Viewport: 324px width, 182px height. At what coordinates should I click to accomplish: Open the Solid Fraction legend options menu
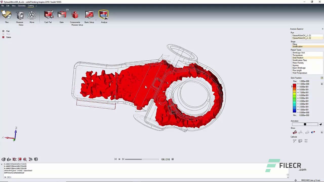[322, 84]
